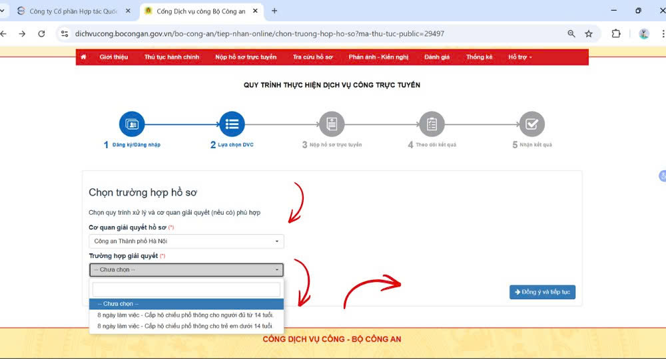Bookmark this page with the star icon
This screenshot has width=666, height=359.
click(x=589, y=34)
